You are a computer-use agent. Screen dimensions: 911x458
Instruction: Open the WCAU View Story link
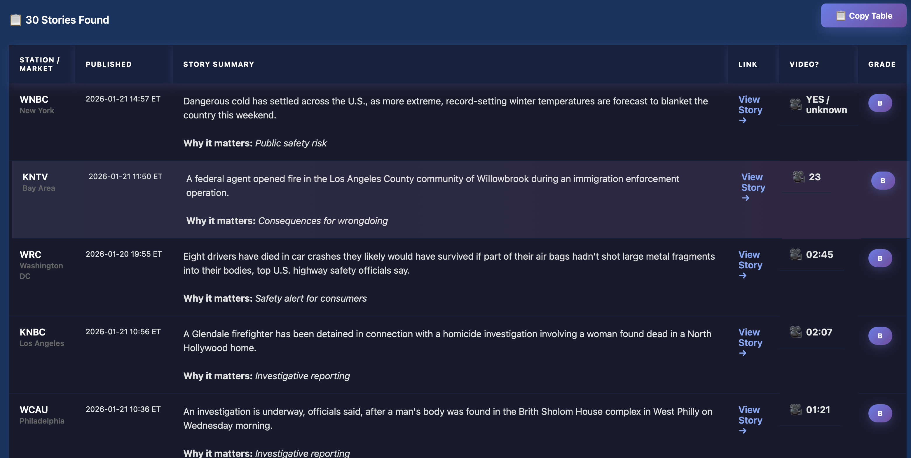click(x=750, y=415)
